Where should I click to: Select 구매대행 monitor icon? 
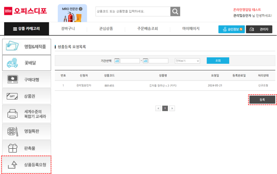[x=13, y=79]
